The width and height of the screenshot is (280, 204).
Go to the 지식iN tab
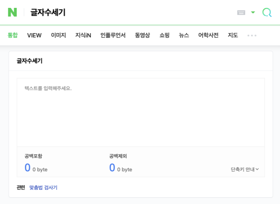click(83, 35)
